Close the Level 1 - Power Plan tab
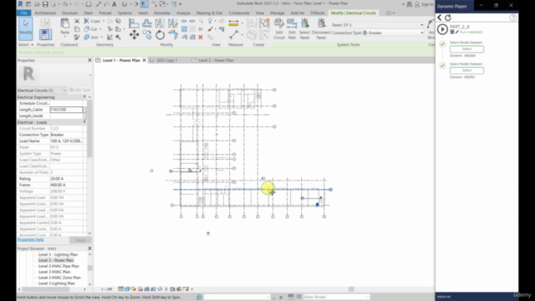The width and height of the screenshot is (535, 301). tap(145, 60)
